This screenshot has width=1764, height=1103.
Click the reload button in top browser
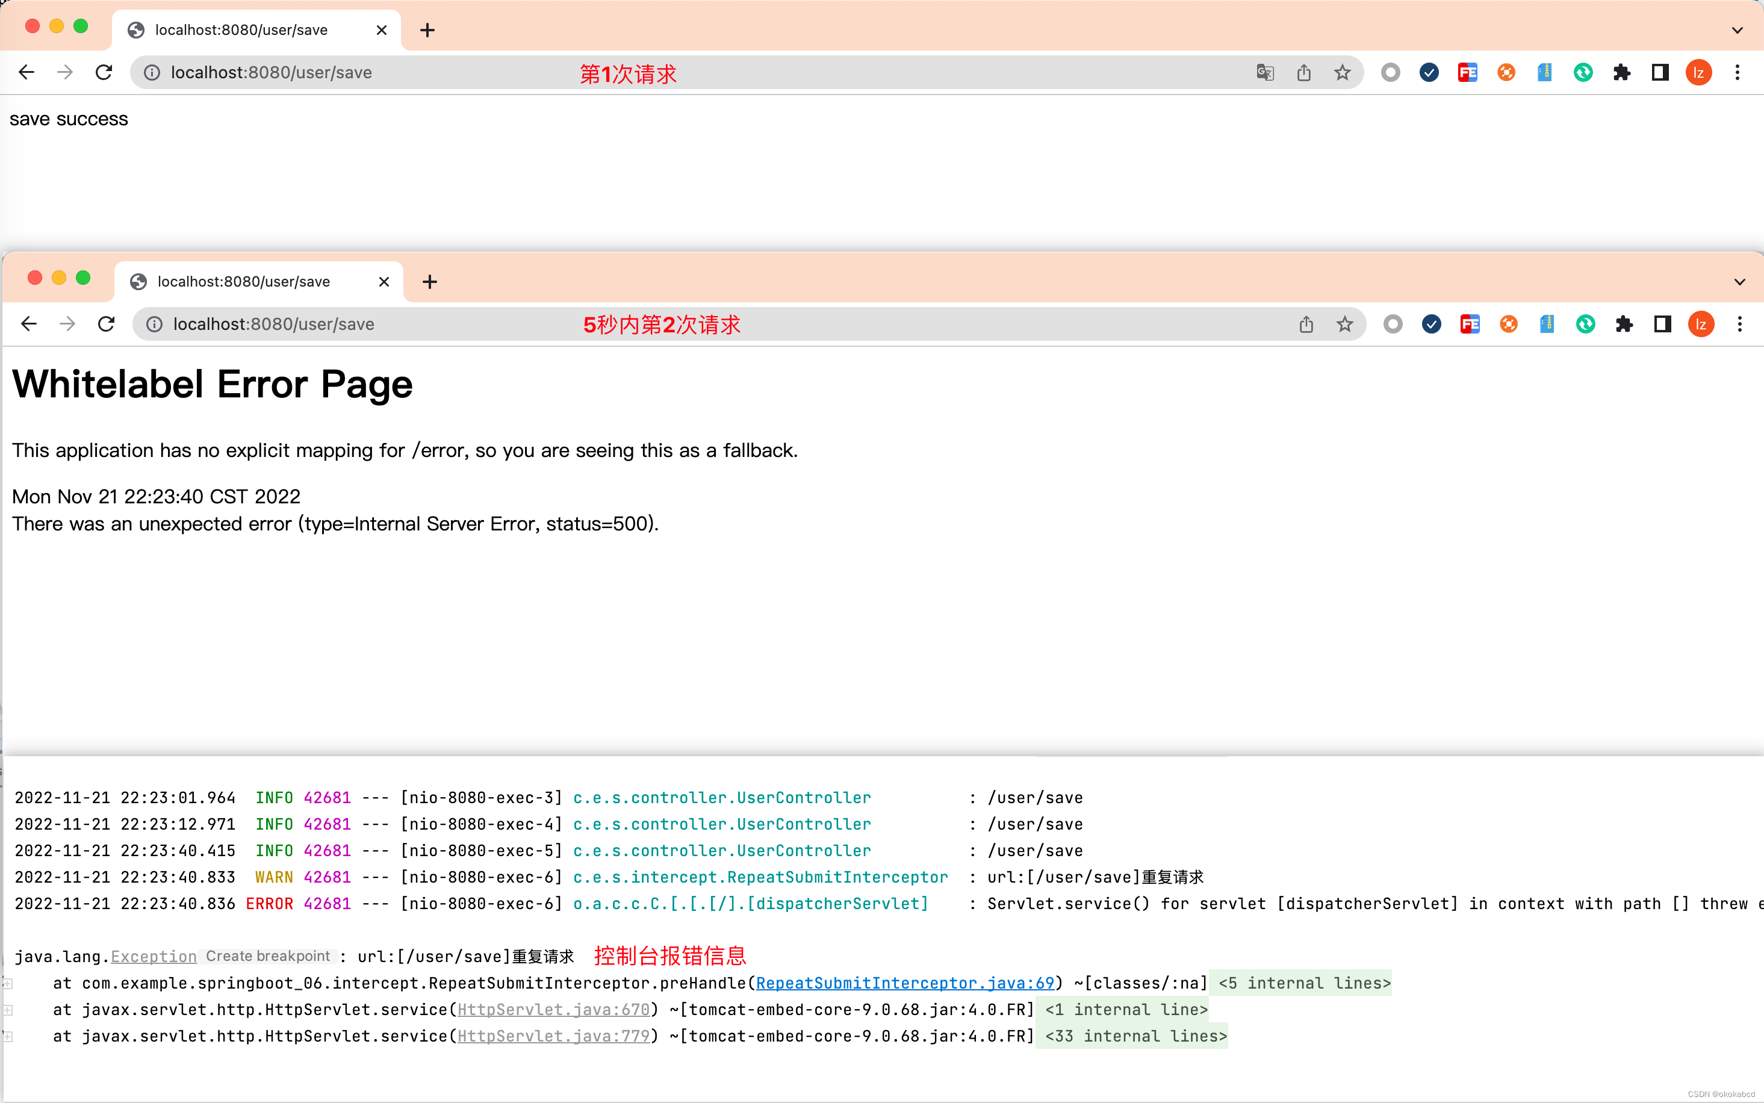point(104,72)
